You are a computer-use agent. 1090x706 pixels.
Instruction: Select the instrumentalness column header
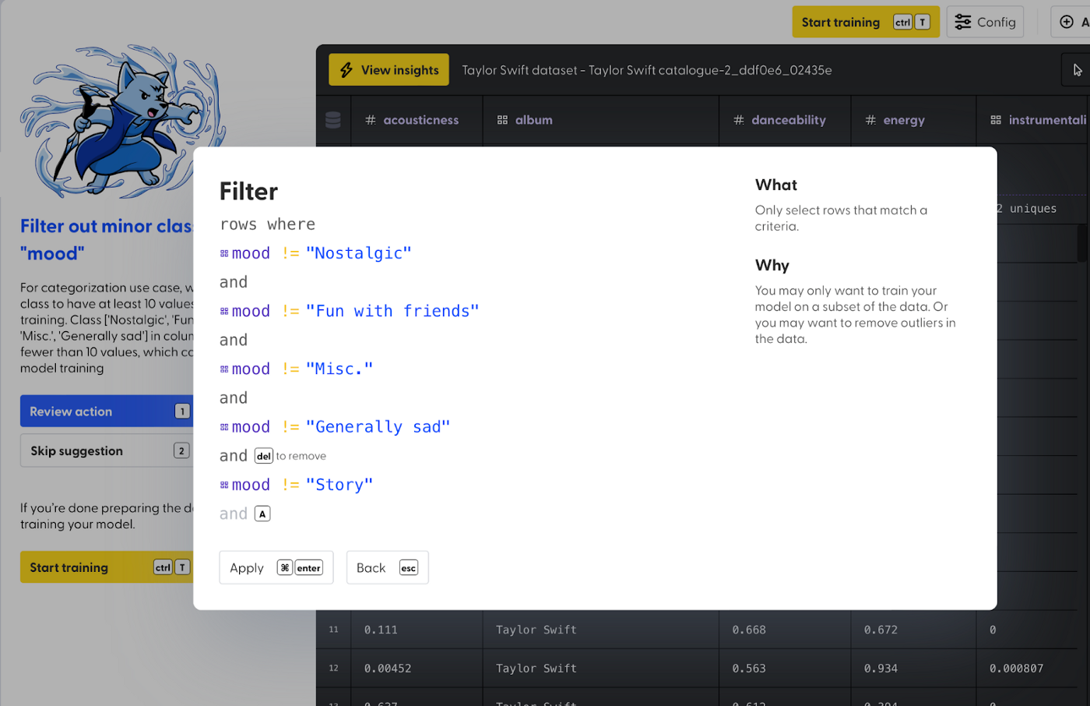[x=1034, y=120]
